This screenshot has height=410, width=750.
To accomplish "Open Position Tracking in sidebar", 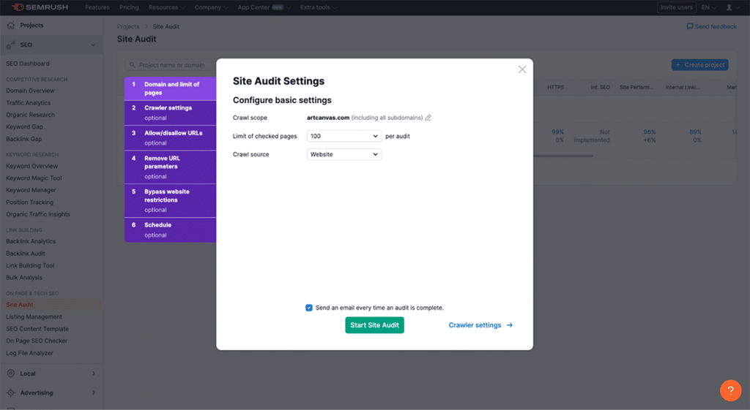I will tap(29, 202).
